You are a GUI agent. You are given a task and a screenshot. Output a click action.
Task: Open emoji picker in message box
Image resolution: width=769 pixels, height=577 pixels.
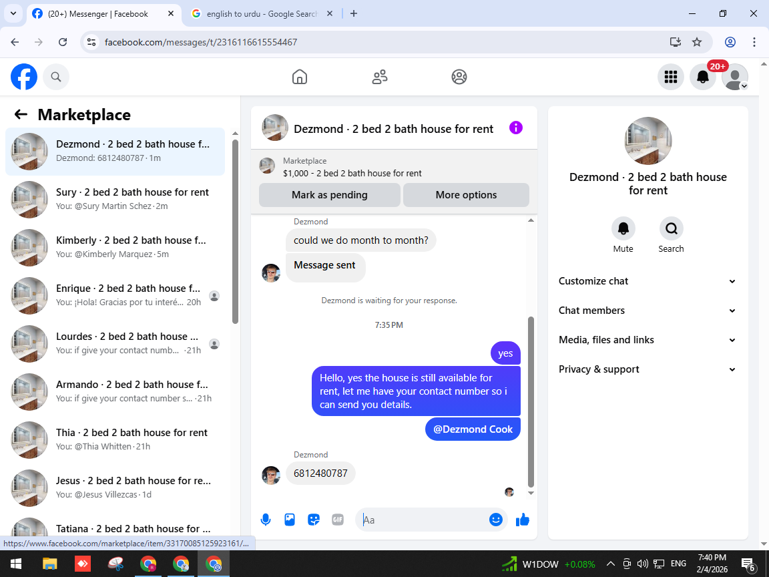(496, 520)
